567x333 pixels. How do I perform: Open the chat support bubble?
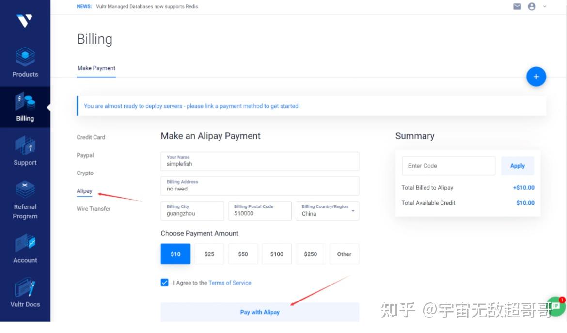[556, 307]
